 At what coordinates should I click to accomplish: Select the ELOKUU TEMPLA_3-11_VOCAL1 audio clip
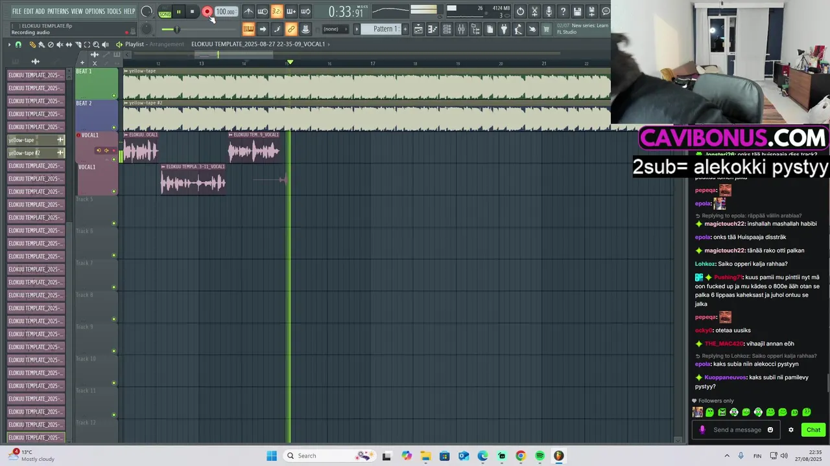(x=193, y=179)
